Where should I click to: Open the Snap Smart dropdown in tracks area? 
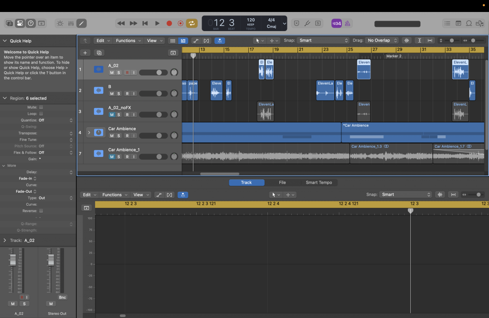coord(323,41)
